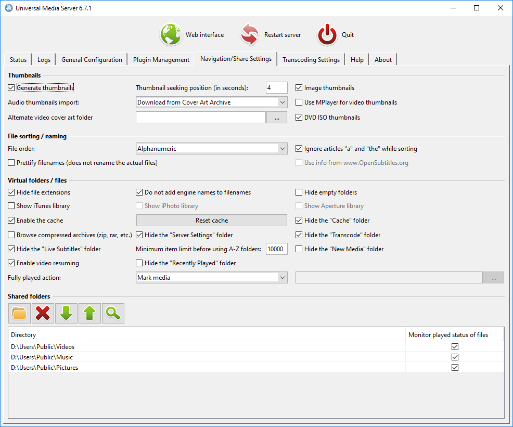Click the Restart server arrows icon
Viewport: 513px width, 427px height.
[250, 34]
